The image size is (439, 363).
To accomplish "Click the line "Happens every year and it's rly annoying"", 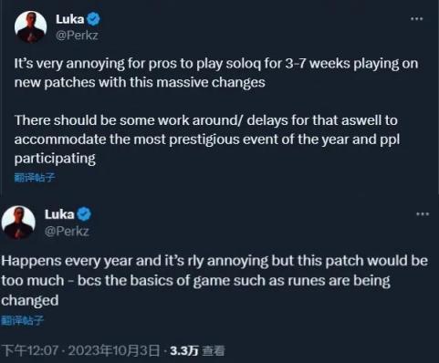I will point(214,261).
